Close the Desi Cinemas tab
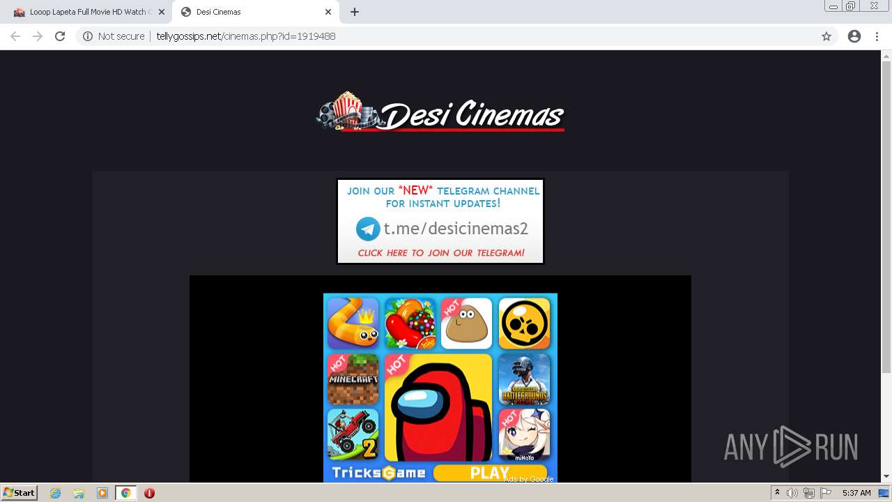 coord(328,12)
